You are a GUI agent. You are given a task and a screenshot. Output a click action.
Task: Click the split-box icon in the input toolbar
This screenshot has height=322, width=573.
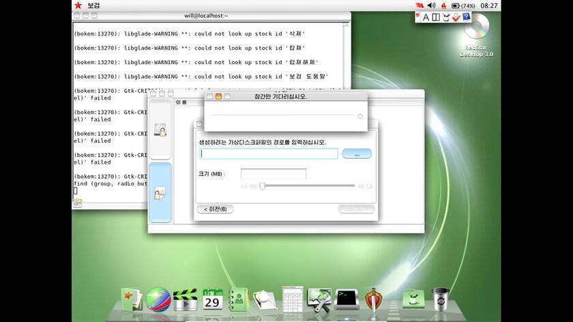[436, 17]
